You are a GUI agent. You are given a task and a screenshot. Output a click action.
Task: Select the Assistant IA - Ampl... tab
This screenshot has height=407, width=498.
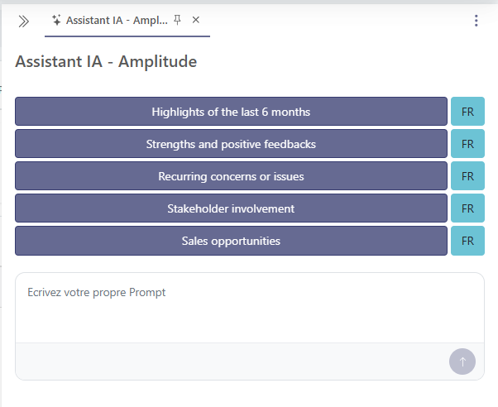point(116,20)
